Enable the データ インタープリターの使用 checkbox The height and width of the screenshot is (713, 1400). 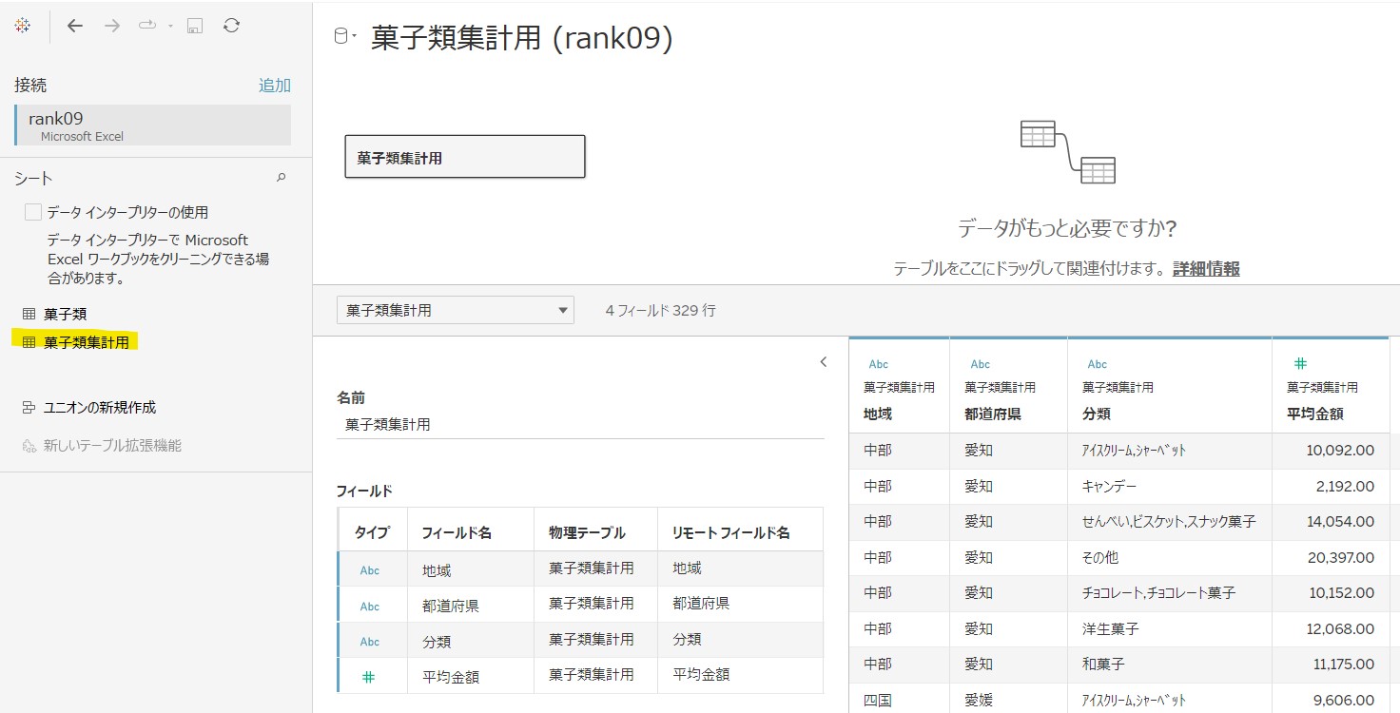click(x=33, y=212)
